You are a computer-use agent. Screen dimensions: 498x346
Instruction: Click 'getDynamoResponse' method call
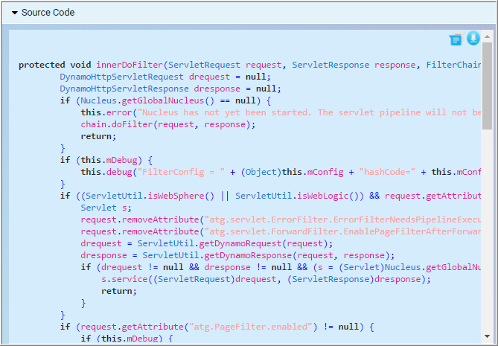tap(248, 255)
